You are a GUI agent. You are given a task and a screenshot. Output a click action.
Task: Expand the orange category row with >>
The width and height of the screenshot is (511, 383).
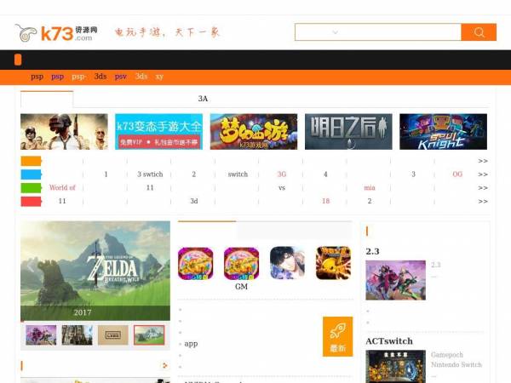point(483,161)
